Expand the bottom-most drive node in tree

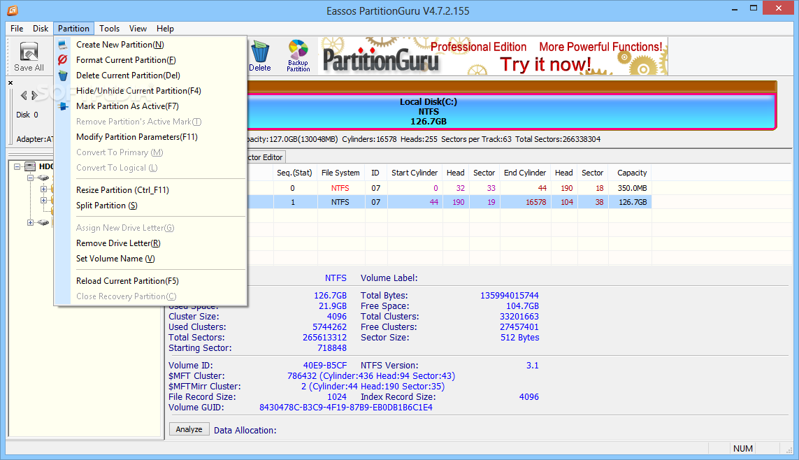pyautogui.click(x=30, y=222)
